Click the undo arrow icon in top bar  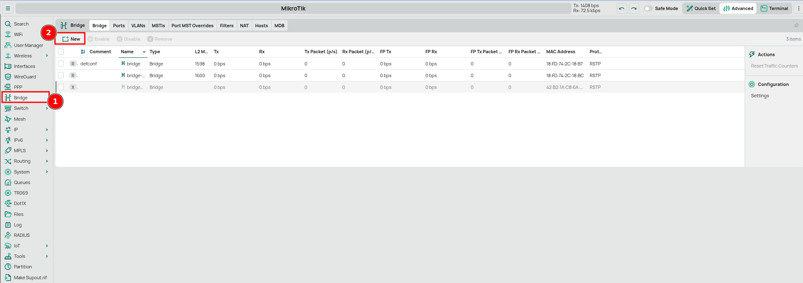click(622, 8)
